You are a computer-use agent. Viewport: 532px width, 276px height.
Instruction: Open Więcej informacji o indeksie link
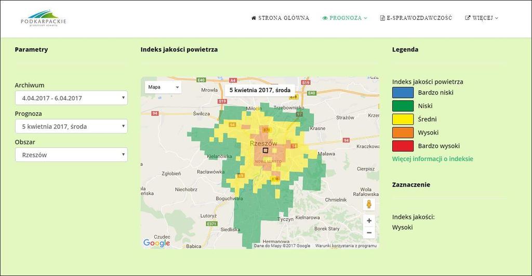433,159
